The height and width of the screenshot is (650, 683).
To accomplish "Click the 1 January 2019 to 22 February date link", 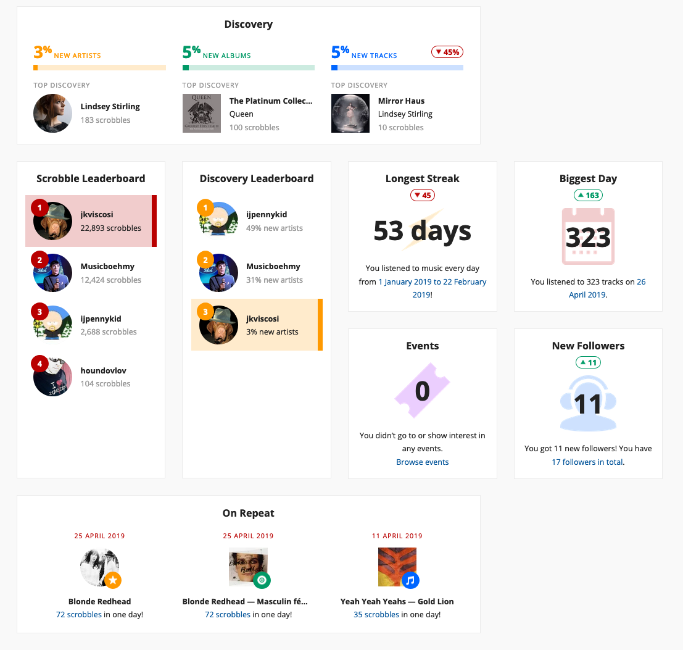I will pos(432,282).
